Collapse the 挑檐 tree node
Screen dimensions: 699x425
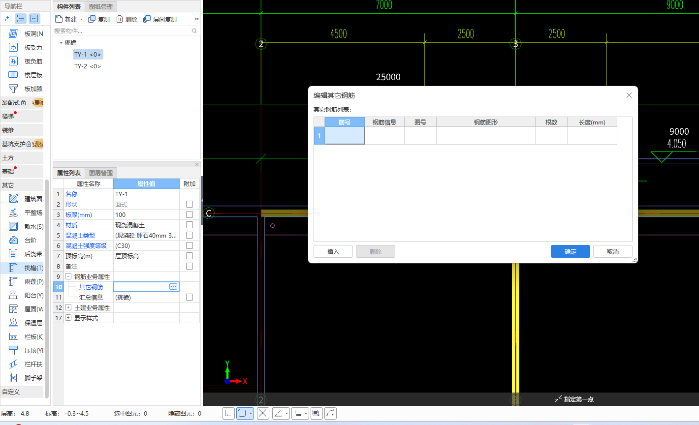[61, 43]
